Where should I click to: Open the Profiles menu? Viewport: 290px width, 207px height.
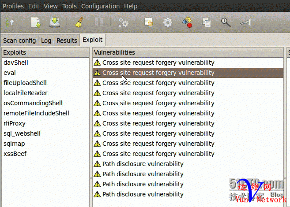[x=13, y=6]
